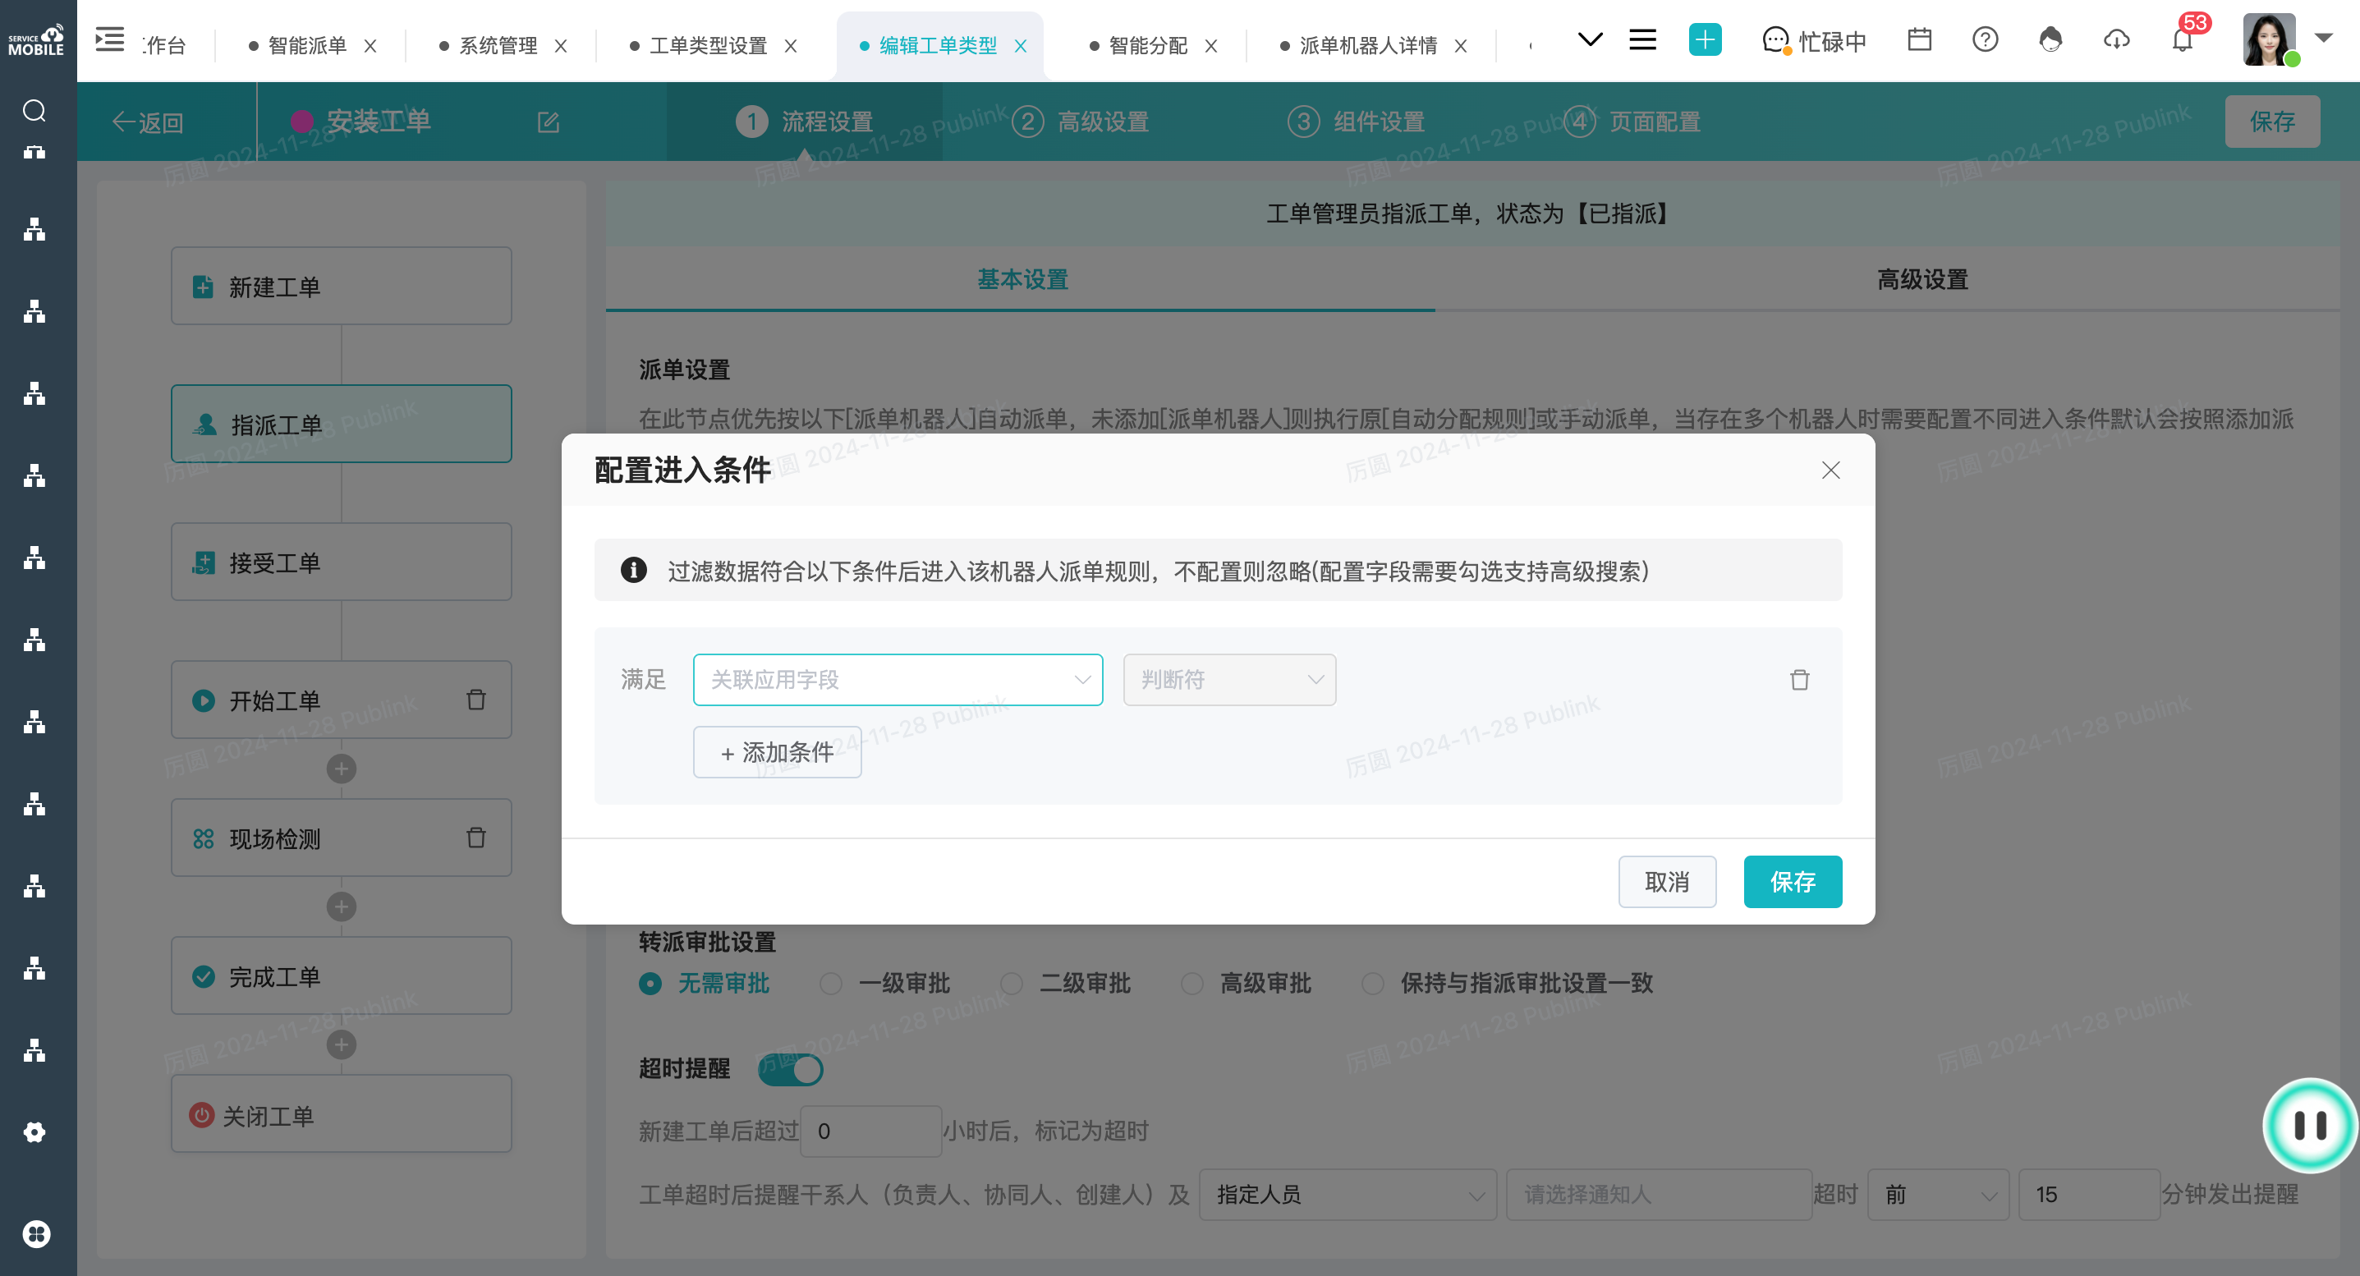Go to step 2 高级设置
Screen dimensions: 2360x1276
coord(1081,122)
